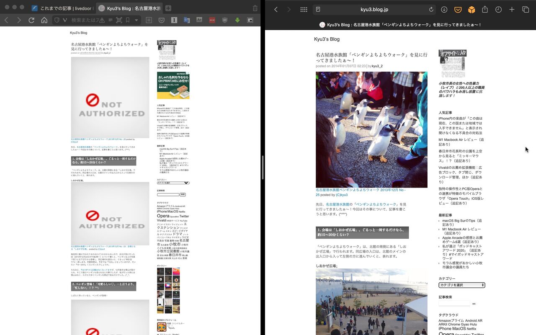Open Pocket extension in Vivaldi toolbar
The image size is (536, 335).
(x=161, y=20)
